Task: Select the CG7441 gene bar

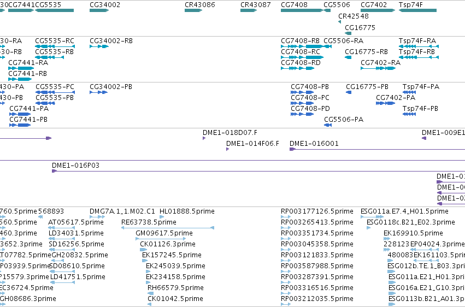Action: [21, 10]
